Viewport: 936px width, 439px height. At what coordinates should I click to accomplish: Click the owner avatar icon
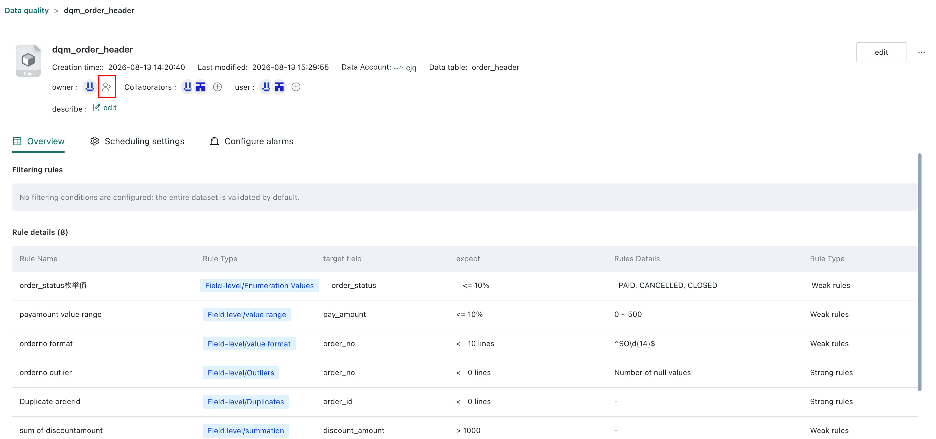point(90,87)
